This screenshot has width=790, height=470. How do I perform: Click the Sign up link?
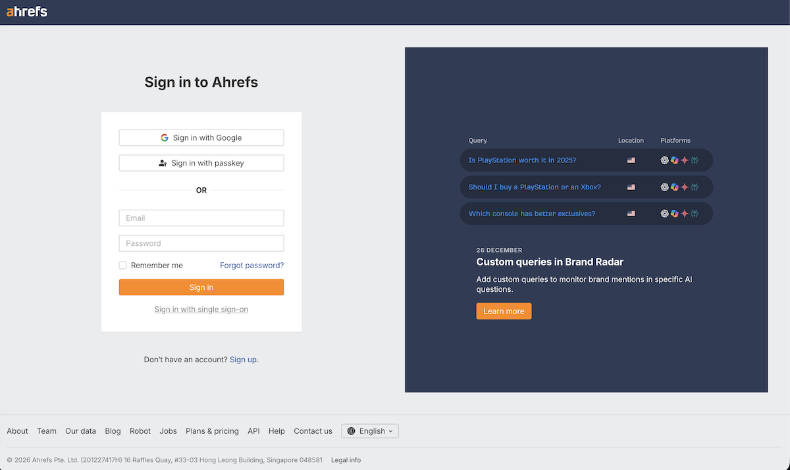pyautogui.click(x=243, y=360)
